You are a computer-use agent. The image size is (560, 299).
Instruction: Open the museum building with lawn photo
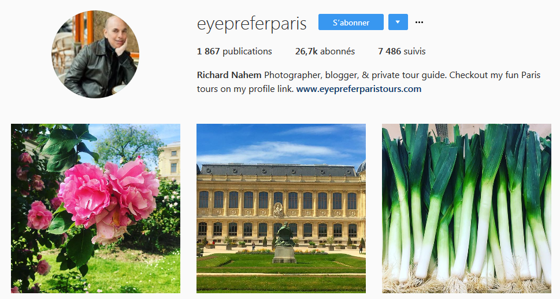[281, 208]
